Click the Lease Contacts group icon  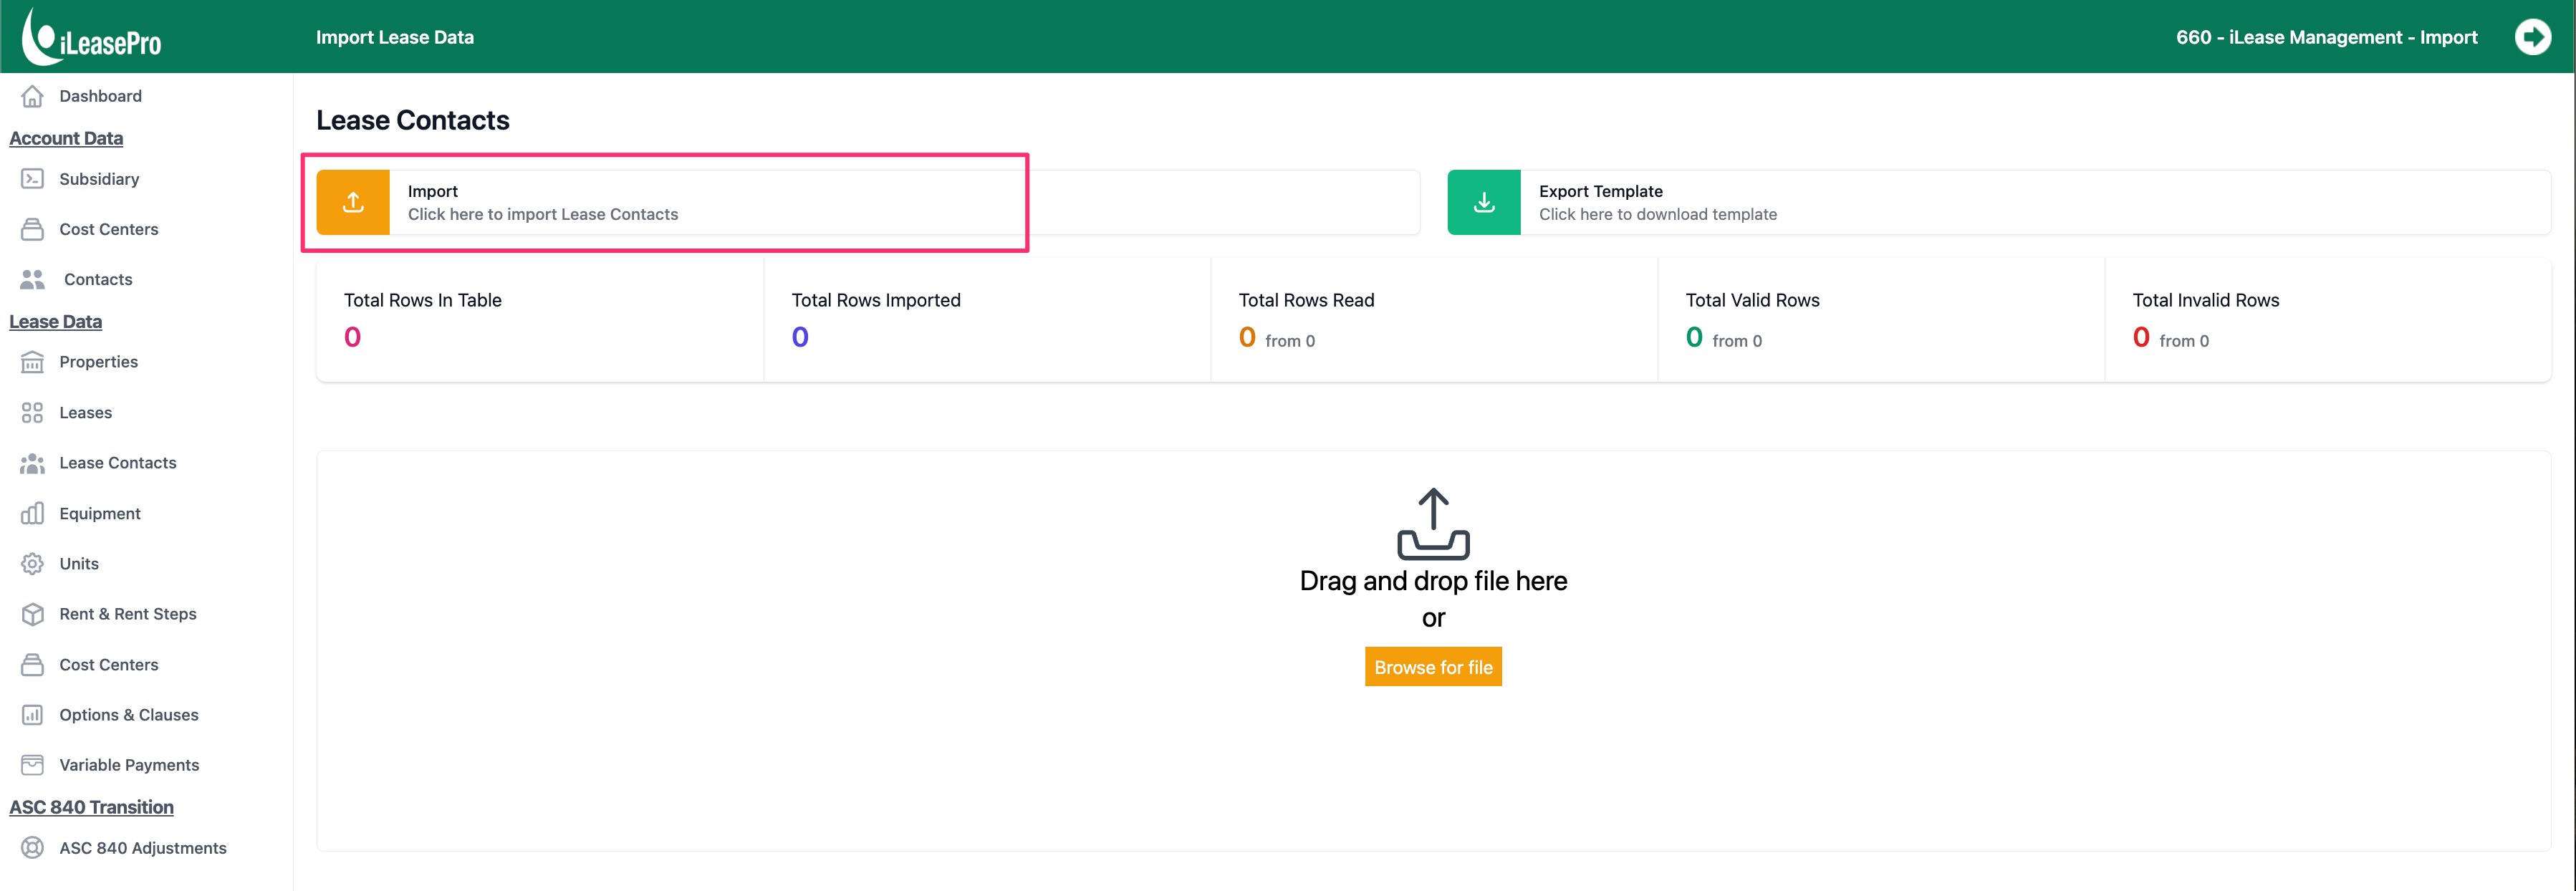(32, 463)
